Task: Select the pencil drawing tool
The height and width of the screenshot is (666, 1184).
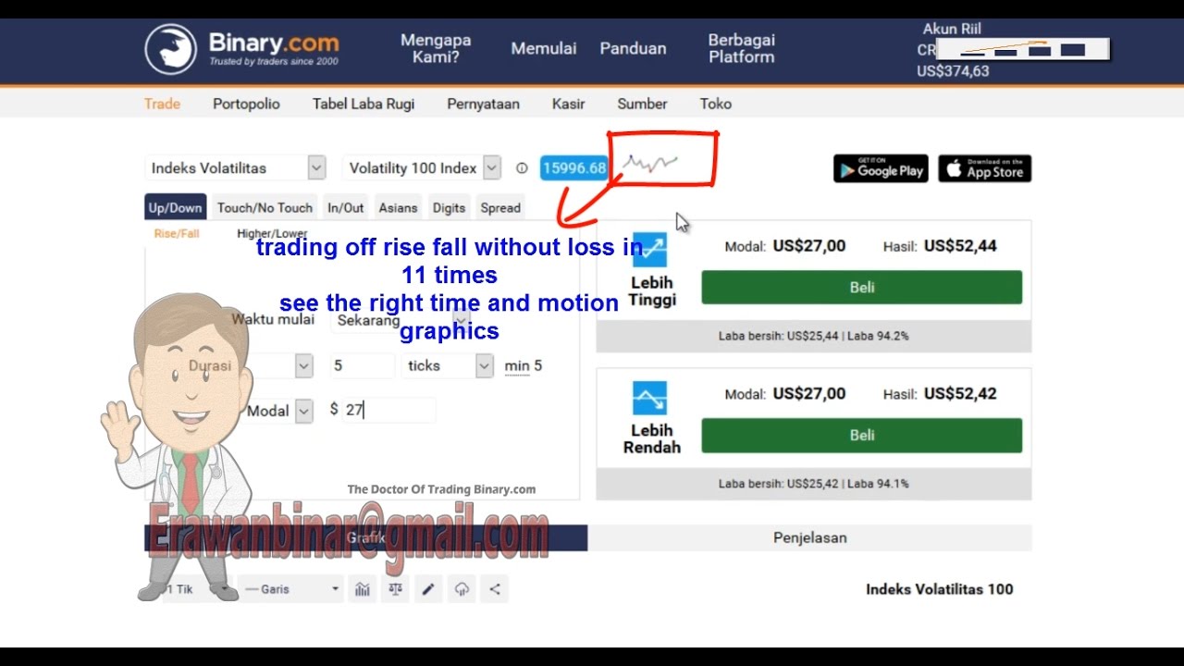Action: coord(428,589)
